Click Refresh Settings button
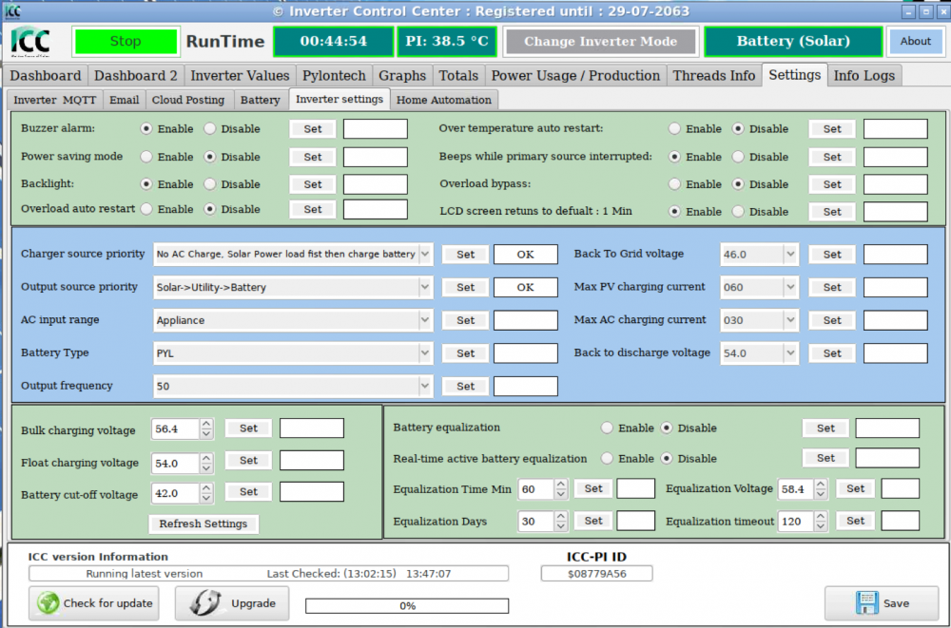Viewport: 951px width, 628px height. coord(204,523)
